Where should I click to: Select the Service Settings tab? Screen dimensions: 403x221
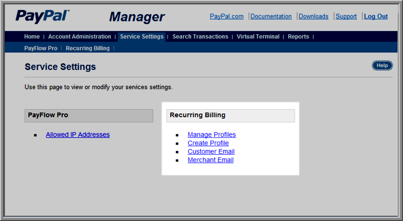[142, 36]
